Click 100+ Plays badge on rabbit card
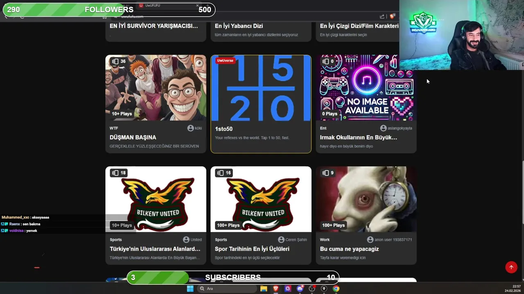This screenshot has height=294, width=524. pyautogui.click(x=333, y=225)
